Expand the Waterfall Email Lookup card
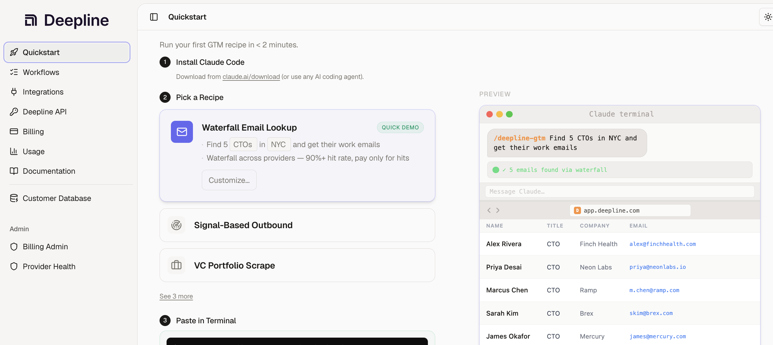The height and width of the screenshot is (345, 773). pyautogui.click(x=297, y=155)
